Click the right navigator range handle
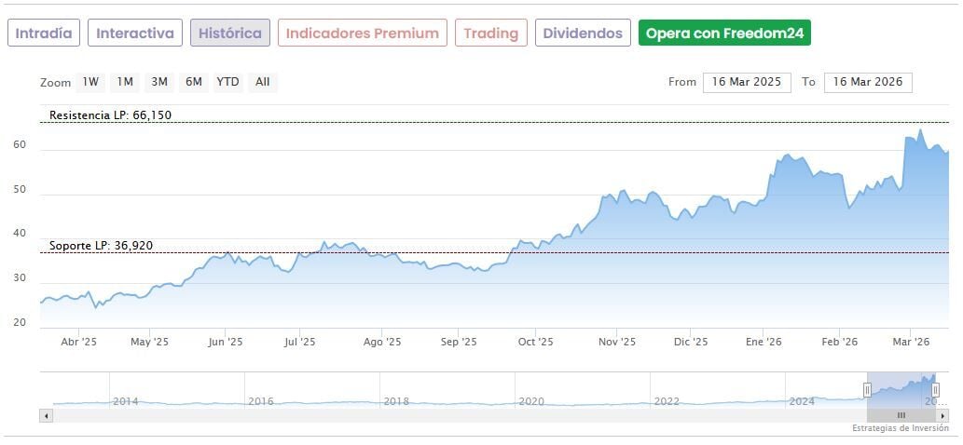963x445 pixels. tap(935, 390)
